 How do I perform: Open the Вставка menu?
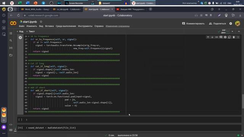point(50,26)
